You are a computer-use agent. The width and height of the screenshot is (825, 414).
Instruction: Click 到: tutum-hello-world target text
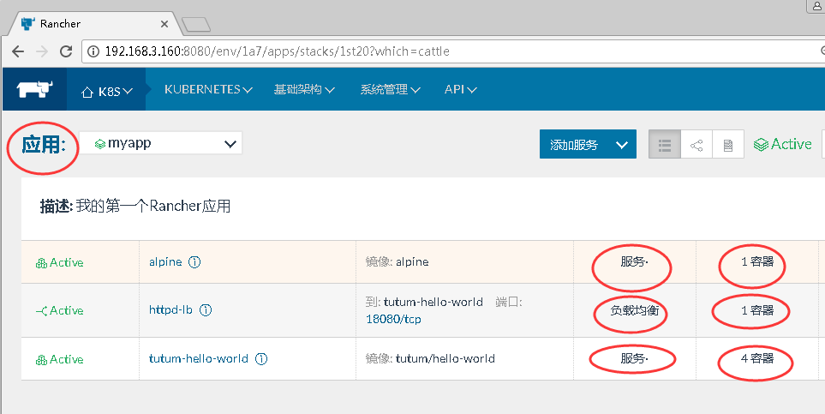[x=425, y=302]
